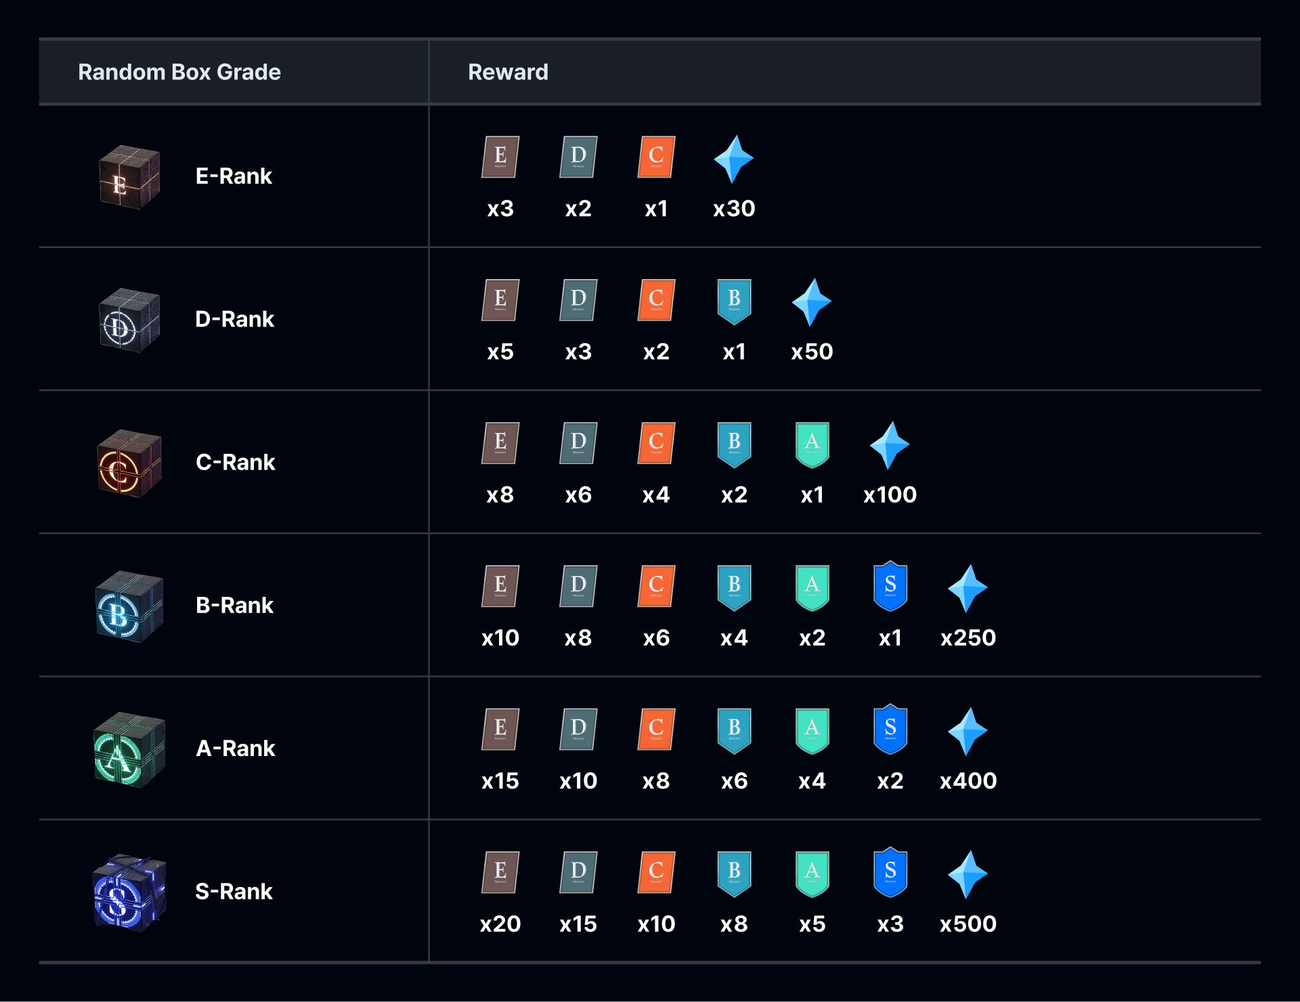Click the S-Rank random box cube icon
This screenshot has width=1300, height=1002.
129,892
